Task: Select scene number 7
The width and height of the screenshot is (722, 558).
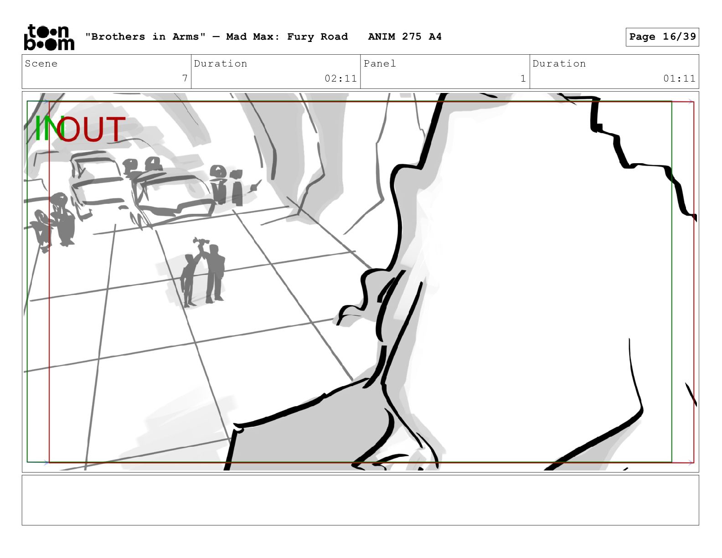Action: pyautogui.click(x=185, y=78)
